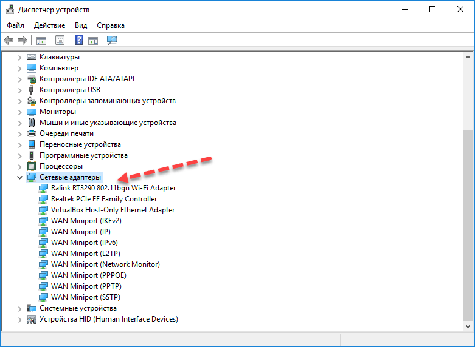Viewport: 475px width, 347px height.
Task: Click the scrollbar down arrow
Action: click(x=468, y=326)
